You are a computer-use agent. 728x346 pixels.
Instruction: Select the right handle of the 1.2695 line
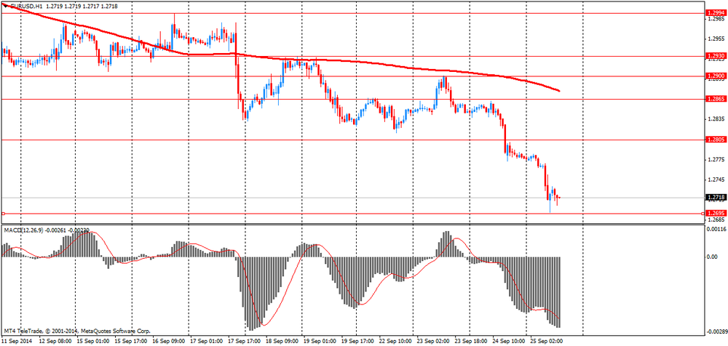click(x=702, y=214)
